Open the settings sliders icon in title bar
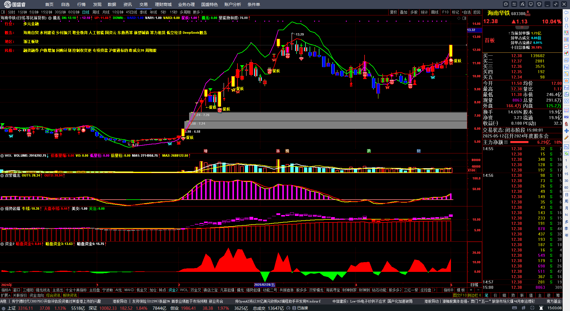The height and width of the screenshot is (311, 570). (514, 4)
